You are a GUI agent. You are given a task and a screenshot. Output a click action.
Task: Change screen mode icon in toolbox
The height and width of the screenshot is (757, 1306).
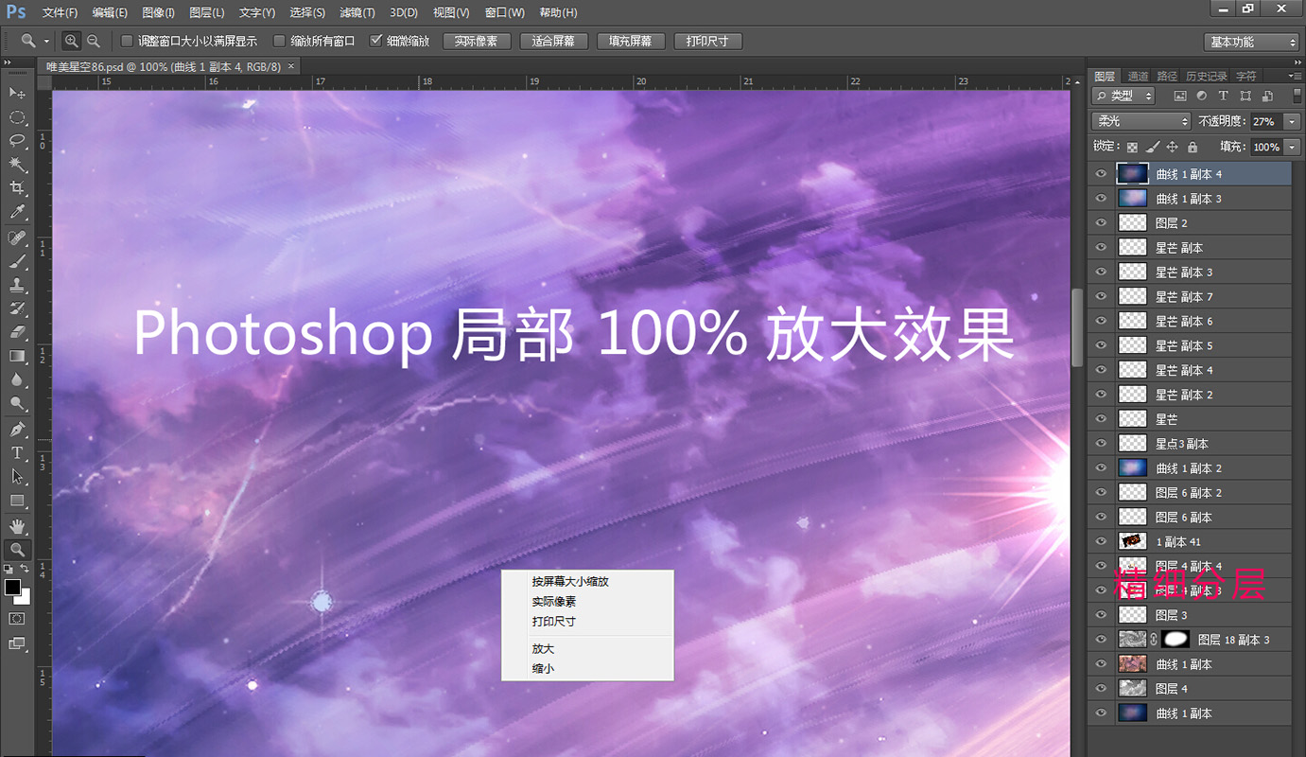point(17,643)
